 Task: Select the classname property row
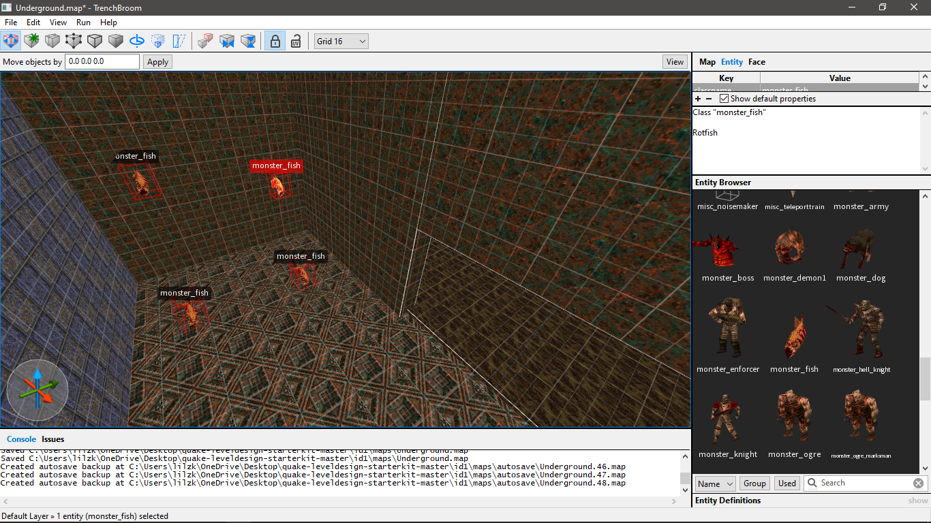pyautogui.click(x=806, y=88)
